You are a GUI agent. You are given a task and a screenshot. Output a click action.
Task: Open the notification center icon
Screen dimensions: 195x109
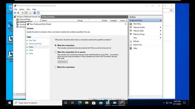[184, 103]
